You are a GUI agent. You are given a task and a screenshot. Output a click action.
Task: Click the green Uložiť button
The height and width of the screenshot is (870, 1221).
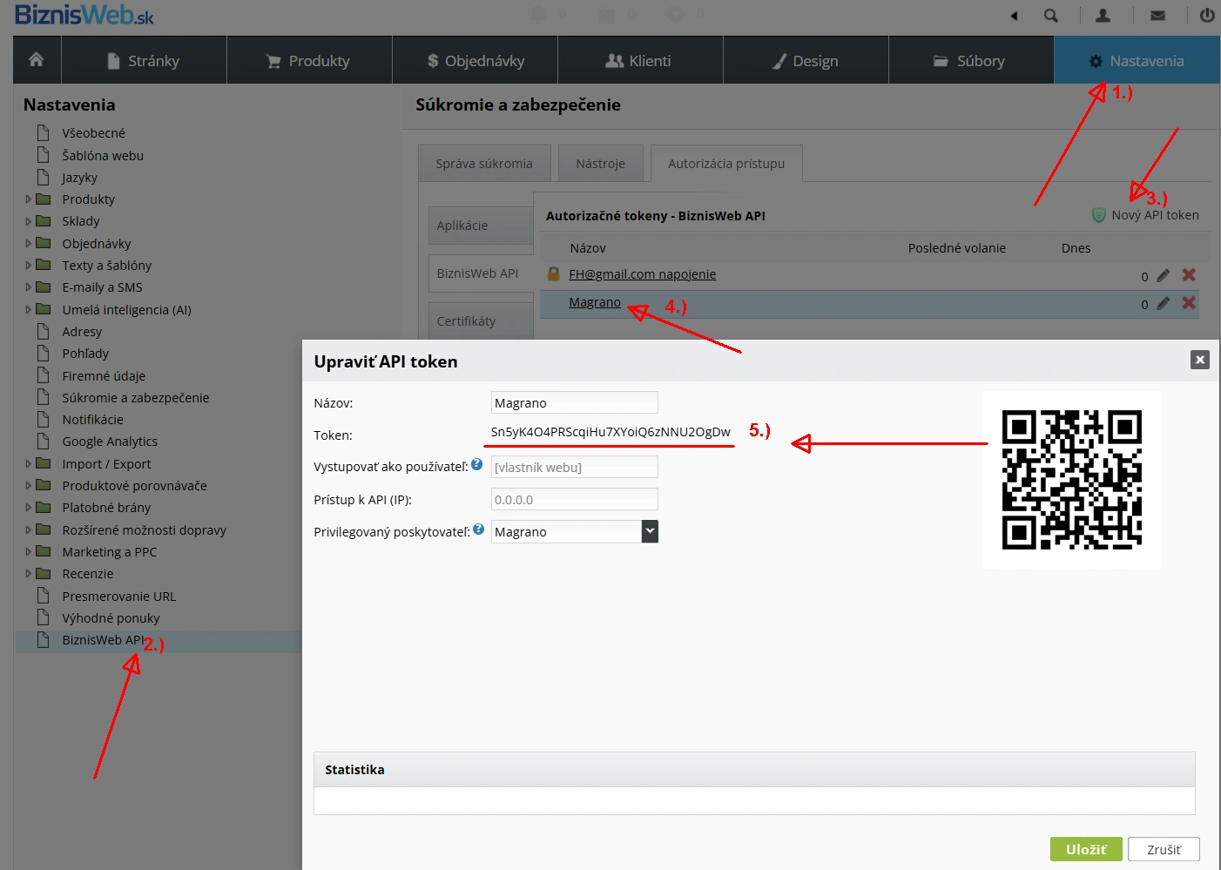(x=1086, y=849)
